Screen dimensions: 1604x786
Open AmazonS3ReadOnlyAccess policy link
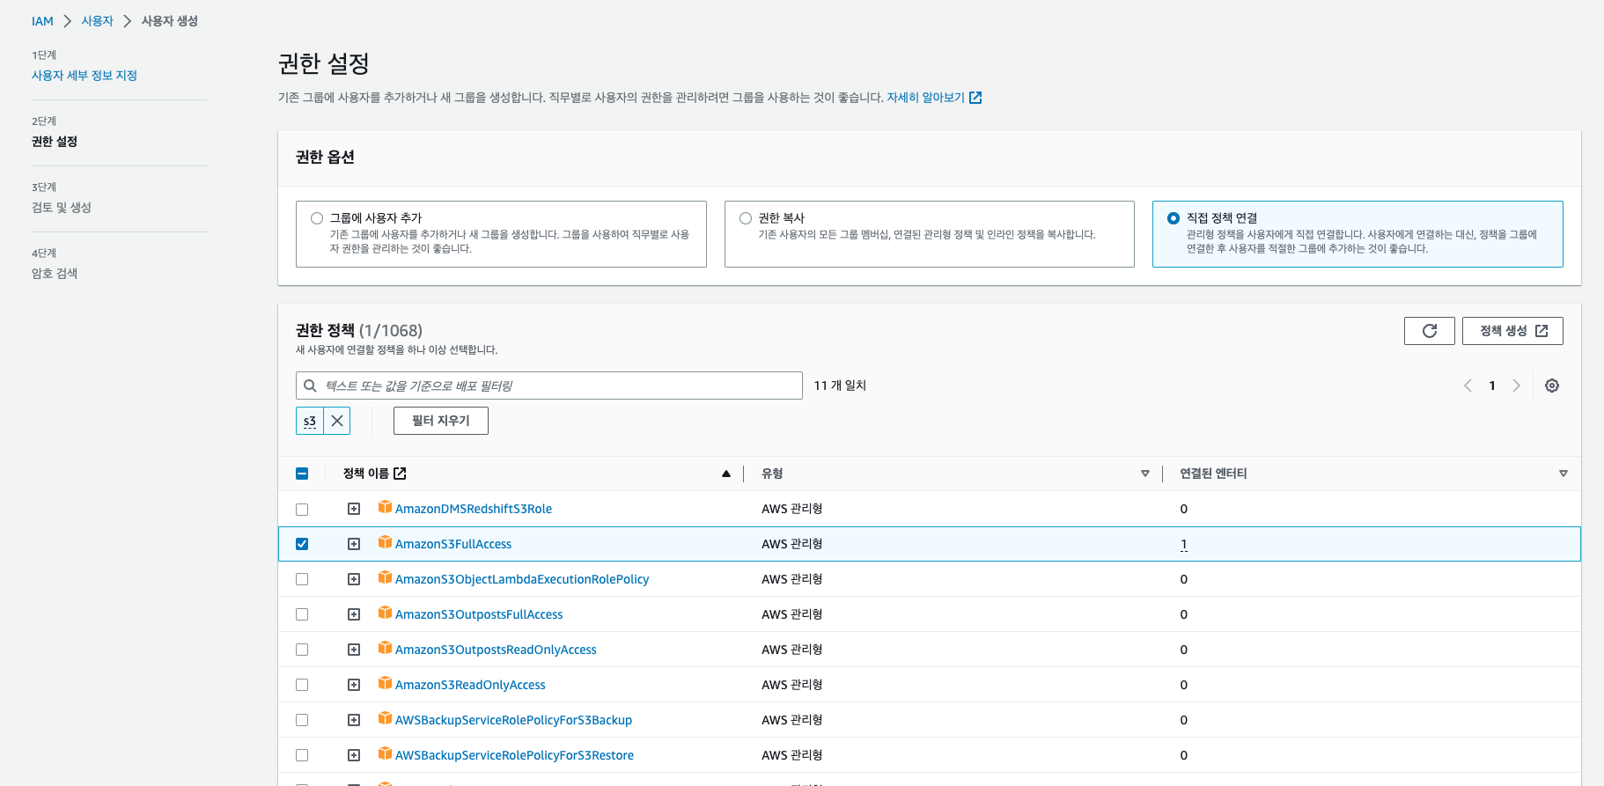click(470, 685)
